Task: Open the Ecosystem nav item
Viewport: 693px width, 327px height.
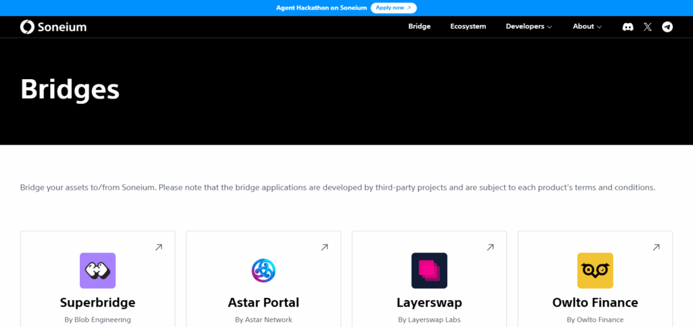Action: pos(468,26)
